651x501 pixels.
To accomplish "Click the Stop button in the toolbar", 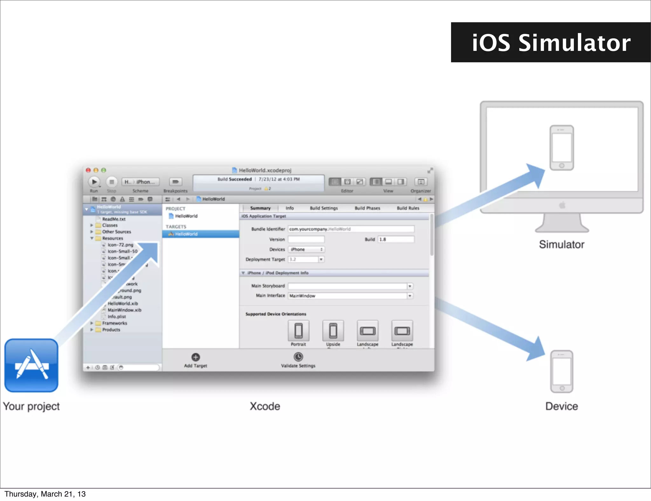I will (x=112, y=182).
